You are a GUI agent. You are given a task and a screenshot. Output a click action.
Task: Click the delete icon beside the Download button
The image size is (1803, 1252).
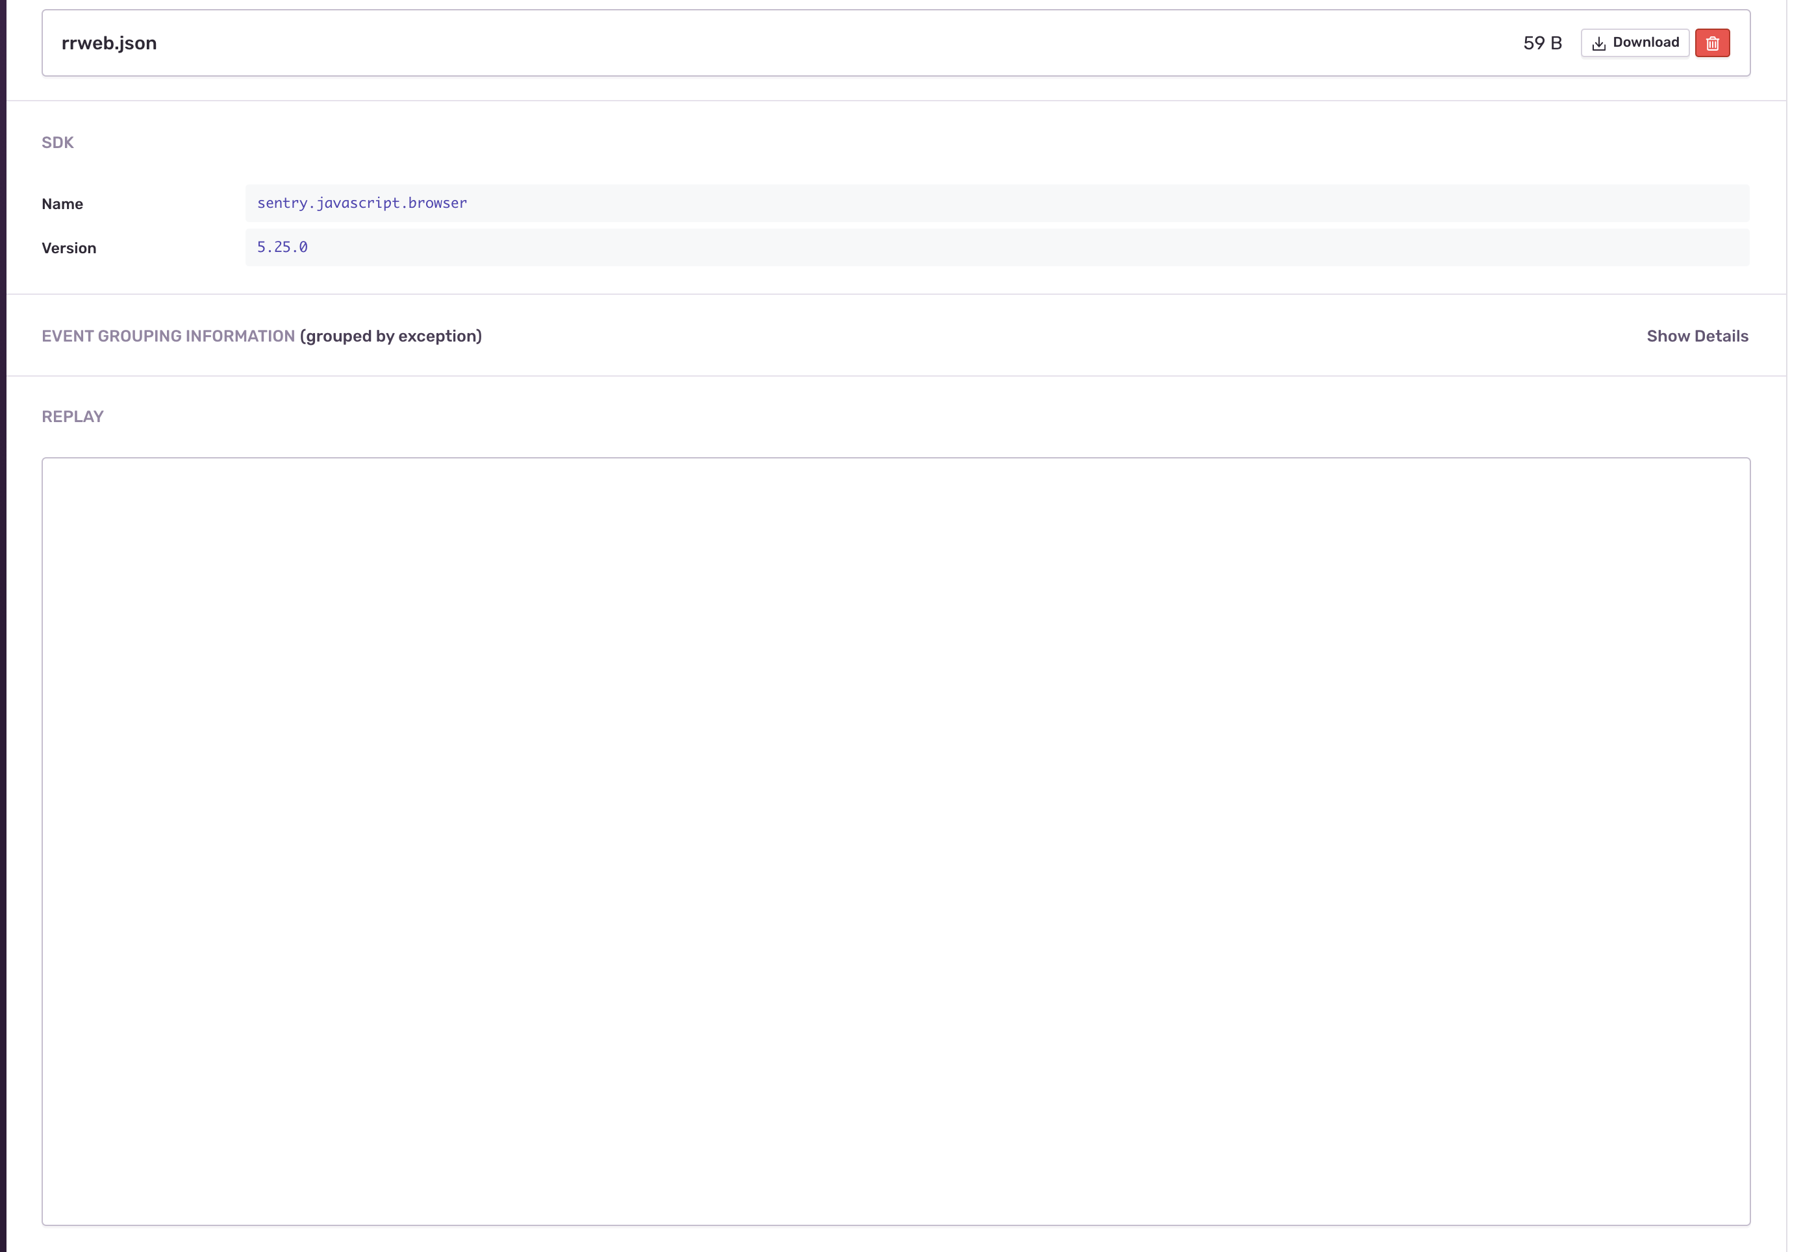click(1712, 43)
